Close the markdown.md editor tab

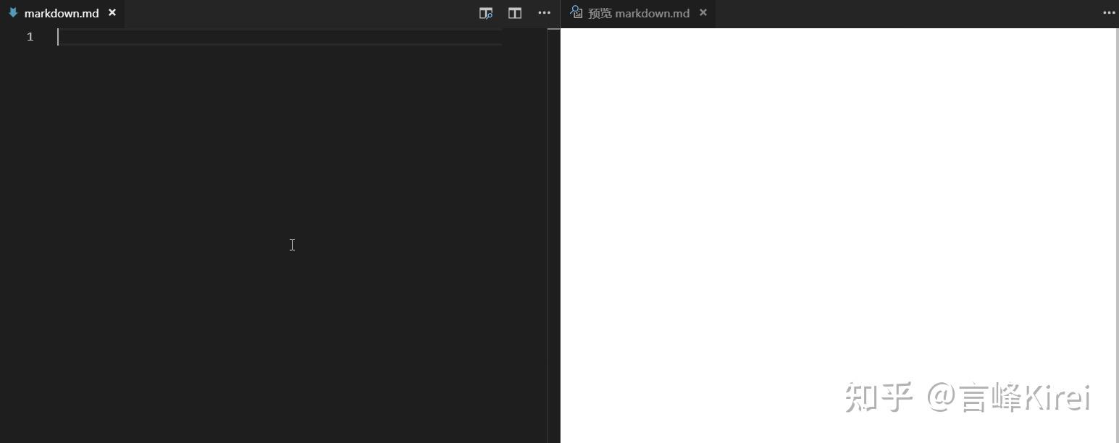coord(112,12)
